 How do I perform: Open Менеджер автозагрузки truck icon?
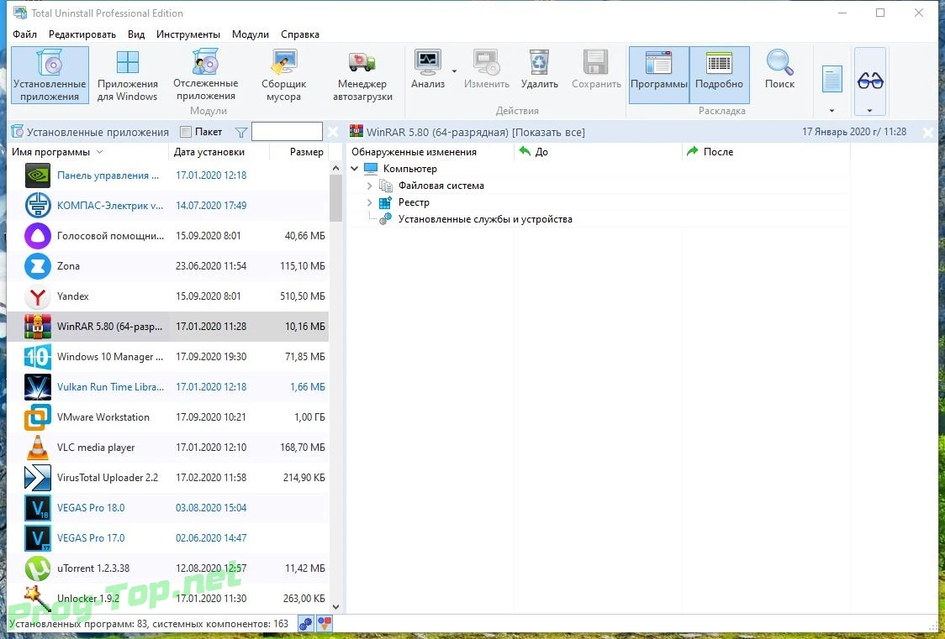pos(362,63)
